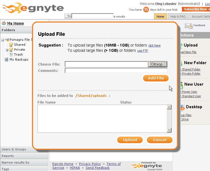The width and height of the screenshot is (210, 171).
Task: Click the file list scroll up arrow
Action: pos(169,107)
